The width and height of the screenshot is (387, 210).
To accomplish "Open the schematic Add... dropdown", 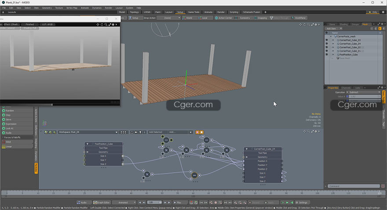I will pyautogui.click(x=180, y=132).
